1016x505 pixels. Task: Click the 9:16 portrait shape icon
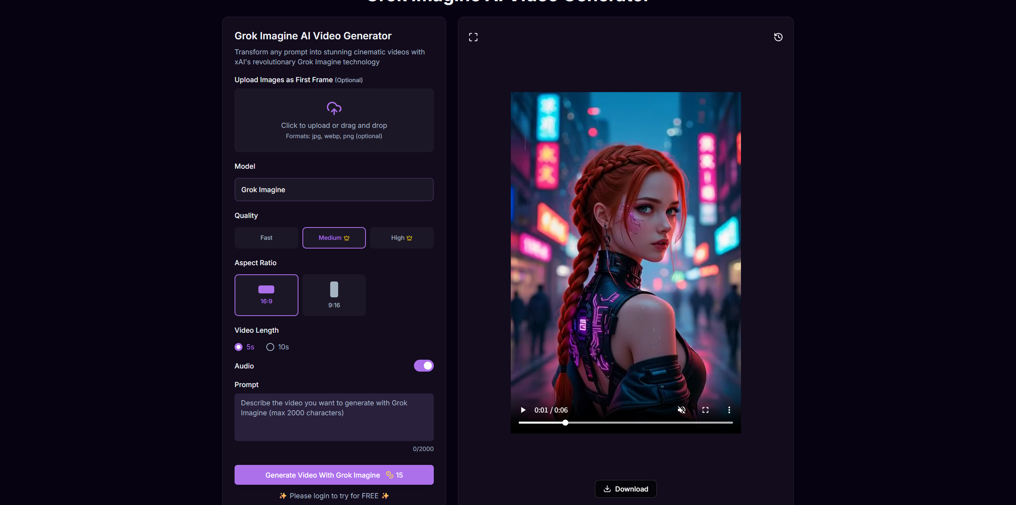point(334,289)
